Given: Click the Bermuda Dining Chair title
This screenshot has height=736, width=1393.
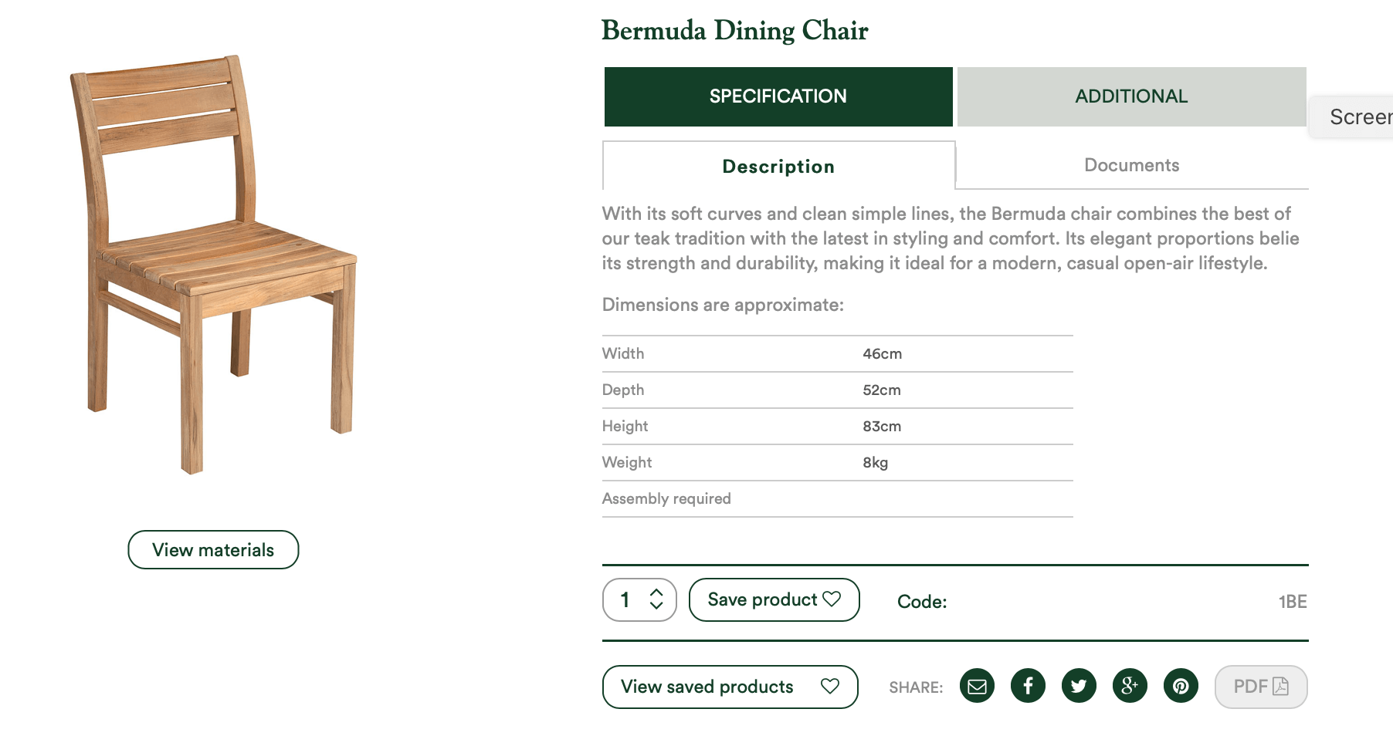Looking at the screenshot, I should (x=735, y=30).
